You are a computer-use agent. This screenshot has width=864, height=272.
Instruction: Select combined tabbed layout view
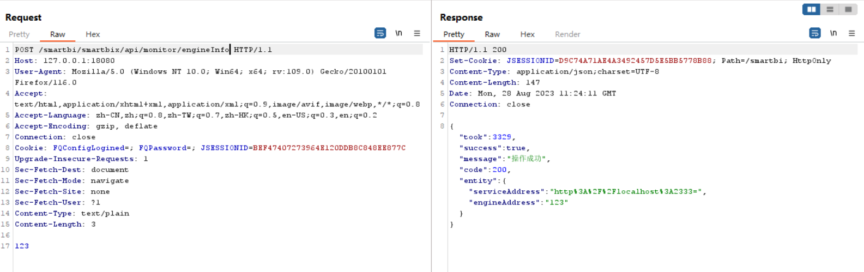[848, 9]
